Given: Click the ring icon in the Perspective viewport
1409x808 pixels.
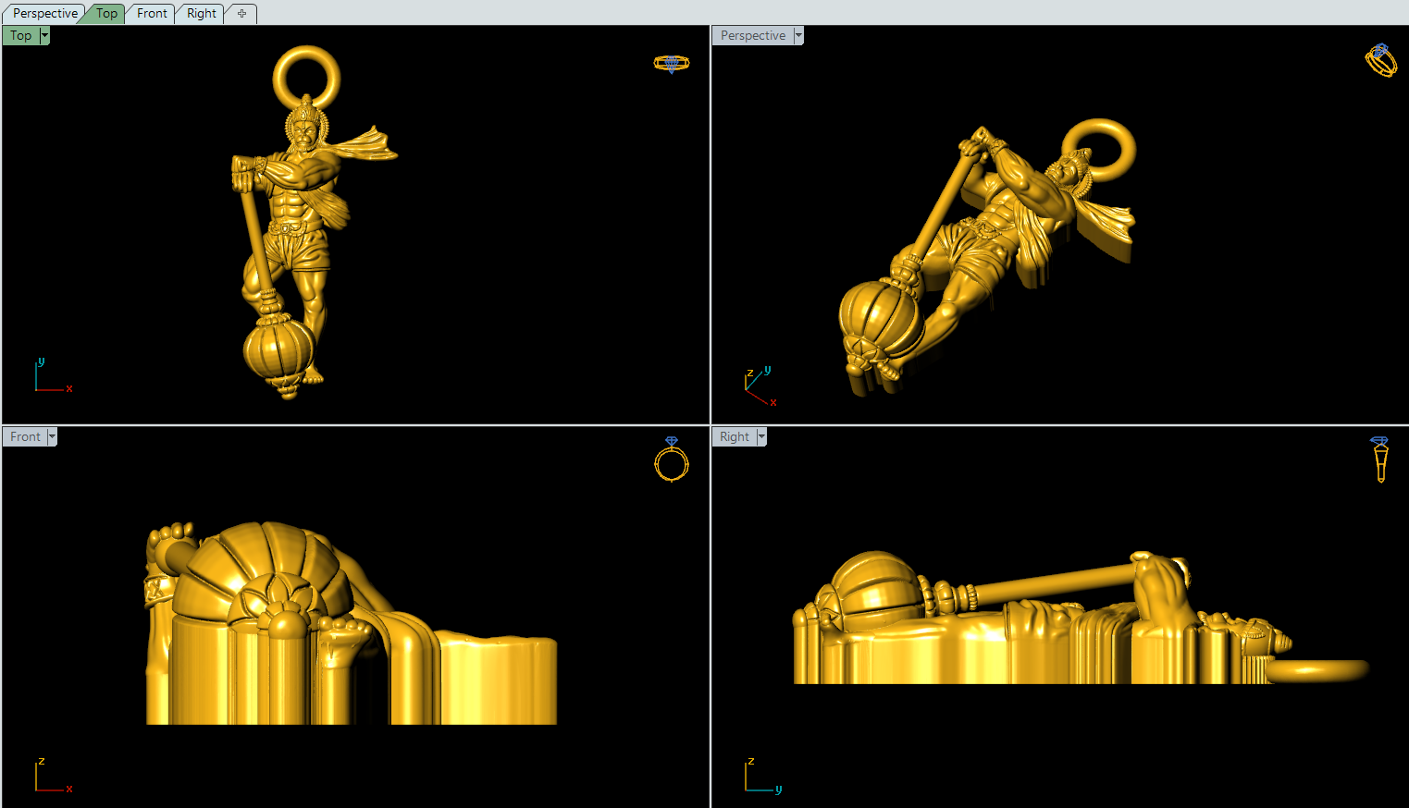Looking at the screenshot, I should 1380,61.
